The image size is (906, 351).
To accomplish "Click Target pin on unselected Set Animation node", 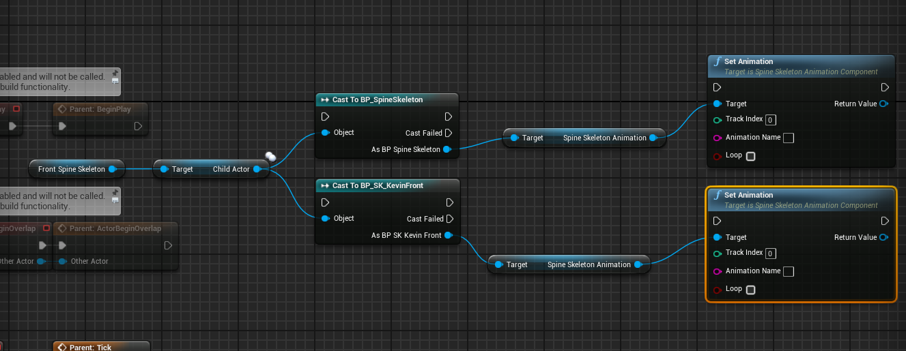I will point(717,104).
